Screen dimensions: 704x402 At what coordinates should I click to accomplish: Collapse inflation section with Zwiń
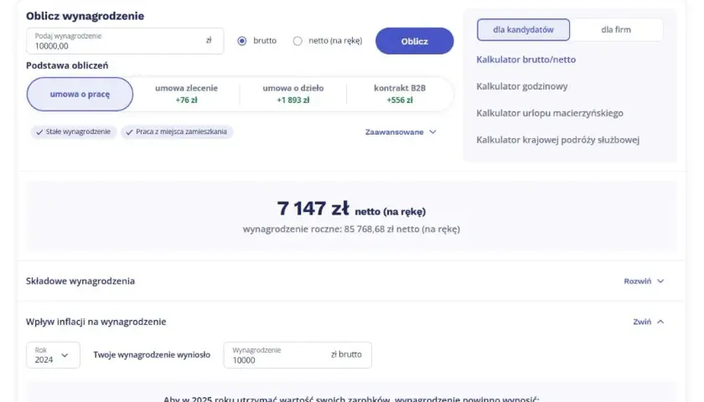(x=649, y=322)
